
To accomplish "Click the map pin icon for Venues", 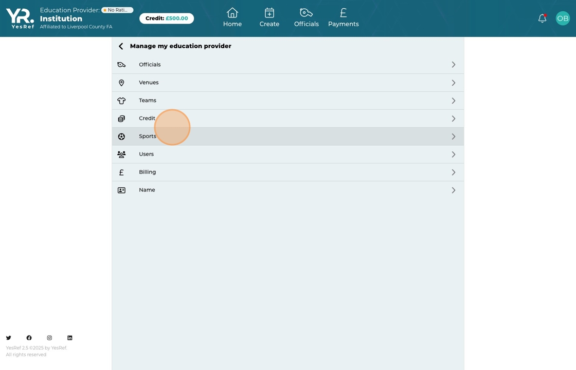I will pyautogui.click(x=121, y=83).
